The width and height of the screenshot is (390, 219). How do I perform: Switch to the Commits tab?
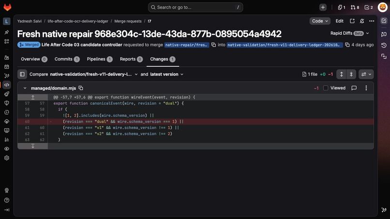click(67, 59)
